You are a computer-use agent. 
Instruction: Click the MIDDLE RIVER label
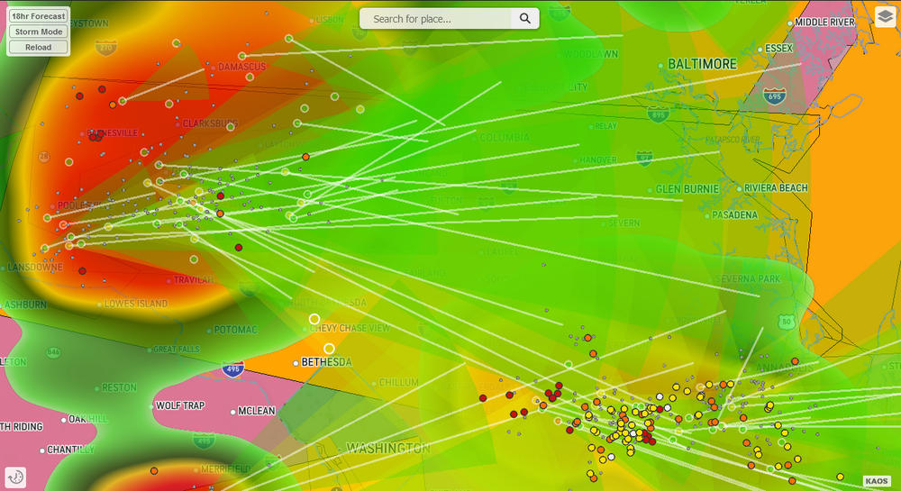(824, 22)
